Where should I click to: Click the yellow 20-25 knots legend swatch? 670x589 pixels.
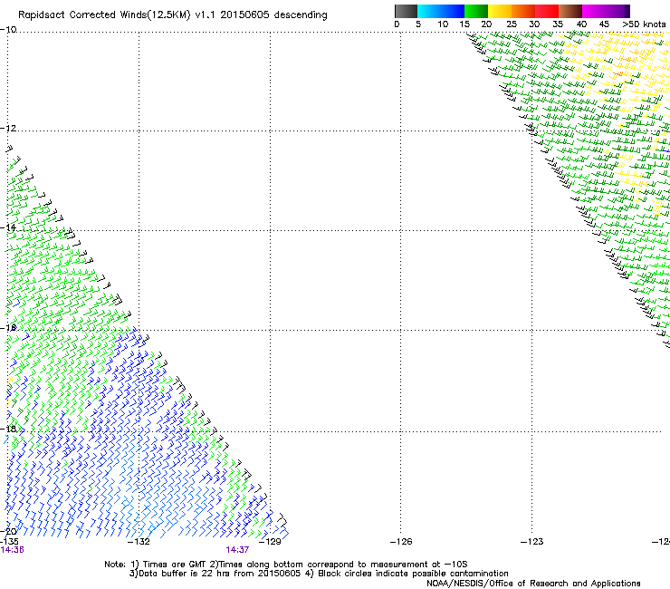500,11
